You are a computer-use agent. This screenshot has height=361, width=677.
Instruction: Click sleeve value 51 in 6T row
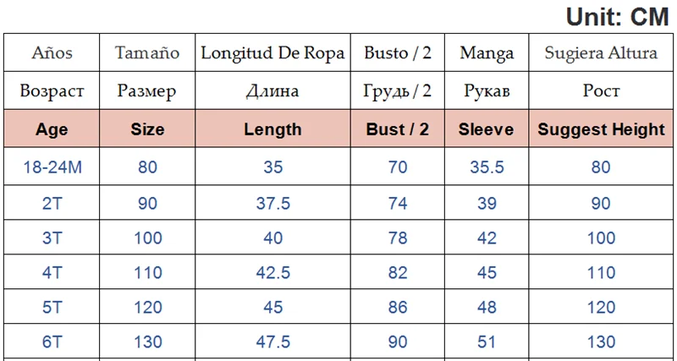tap(487, 341)
